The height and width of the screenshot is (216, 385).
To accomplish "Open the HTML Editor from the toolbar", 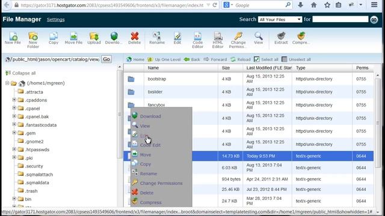I will pyautogui.click(x=218, y=40).
